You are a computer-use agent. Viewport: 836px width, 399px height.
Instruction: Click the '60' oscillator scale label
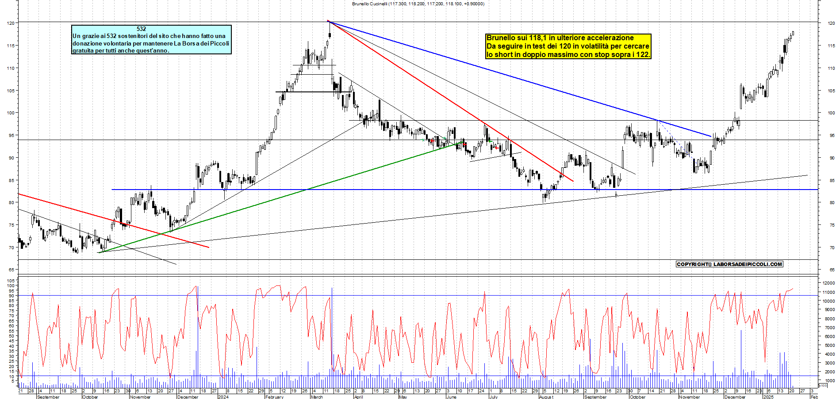(x=12, y=326)
